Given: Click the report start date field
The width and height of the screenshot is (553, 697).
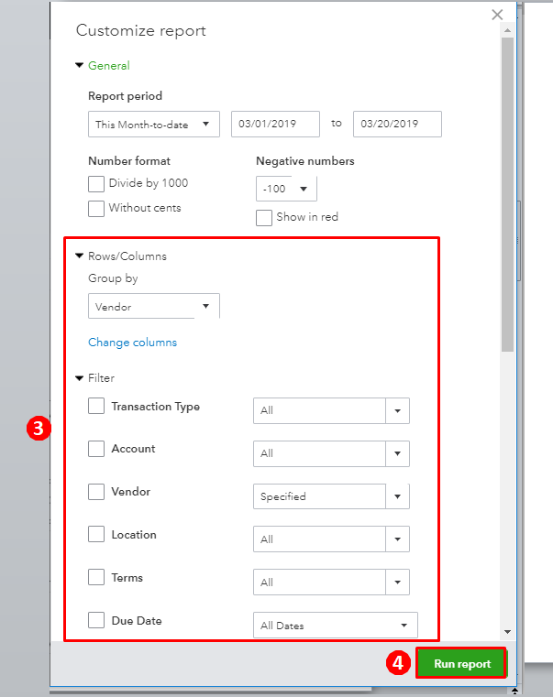Looking at the screenshot, I should (275, 124).
